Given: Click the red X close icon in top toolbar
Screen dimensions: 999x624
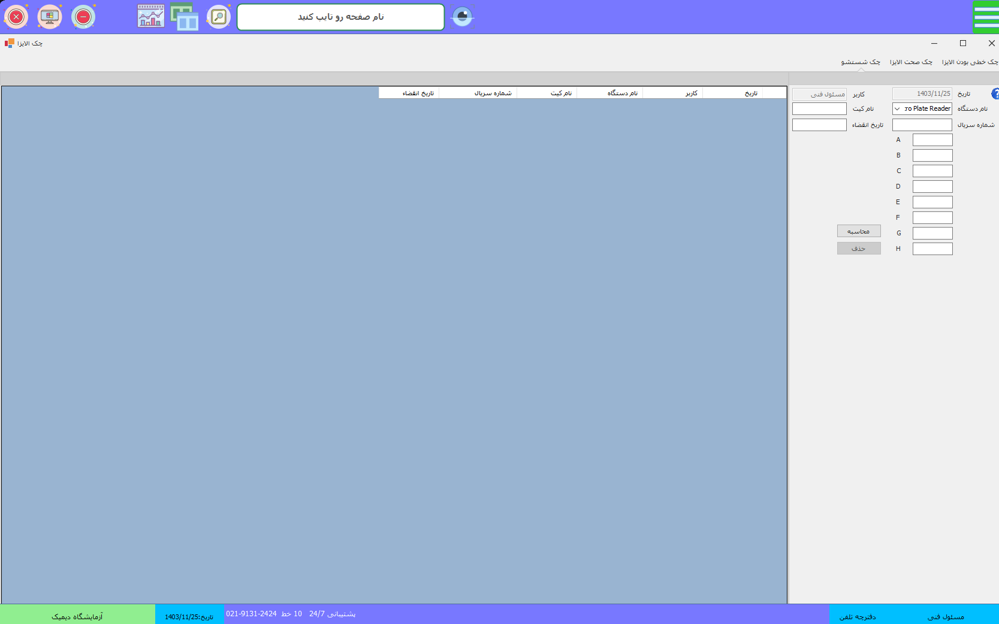Looking at the screenshot, I should tap(16, 17).
